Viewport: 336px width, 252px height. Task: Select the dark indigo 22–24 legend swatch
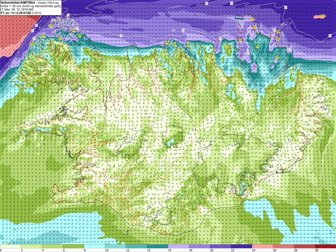pos(241,246)
